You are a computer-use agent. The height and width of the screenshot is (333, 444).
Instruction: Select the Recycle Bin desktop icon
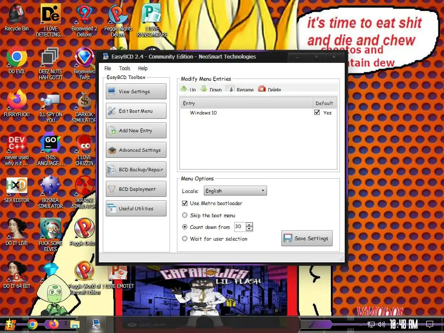[x=17, y=17]
